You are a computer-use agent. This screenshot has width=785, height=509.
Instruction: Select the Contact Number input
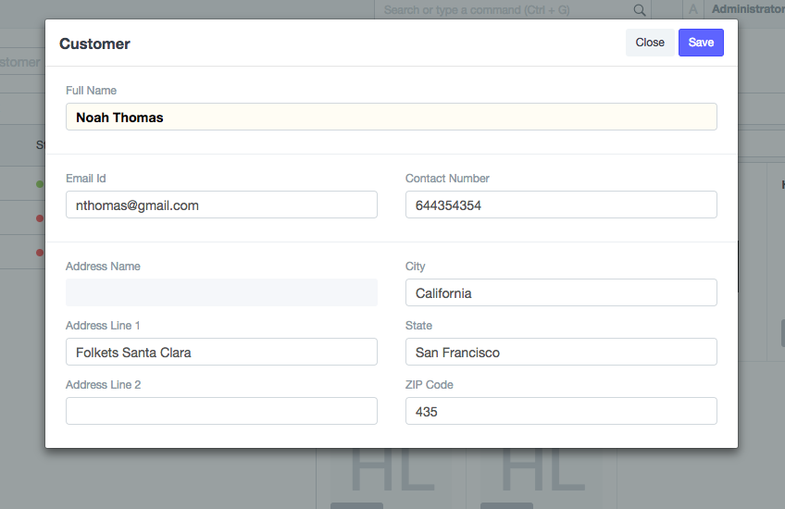[x=561, y=205]
